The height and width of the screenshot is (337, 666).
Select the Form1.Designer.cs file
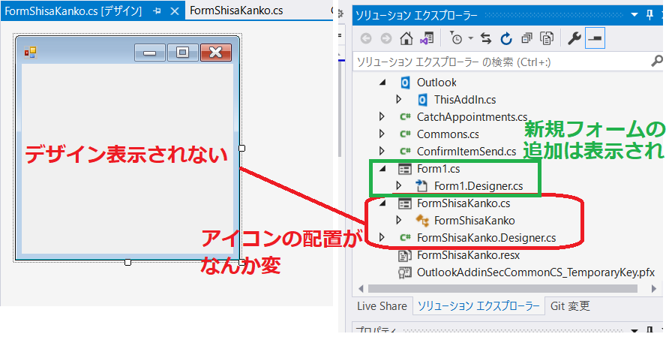(x=478, y=185)
